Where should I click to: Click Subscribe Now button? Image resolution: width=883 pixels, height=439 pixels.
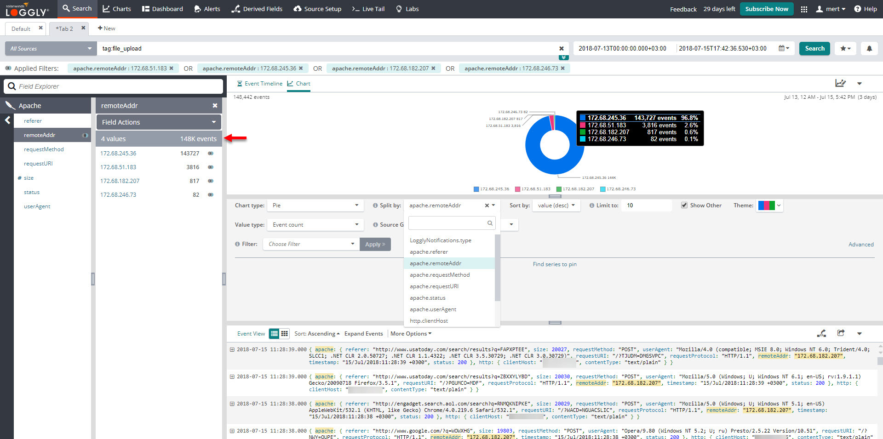point(767,9)
